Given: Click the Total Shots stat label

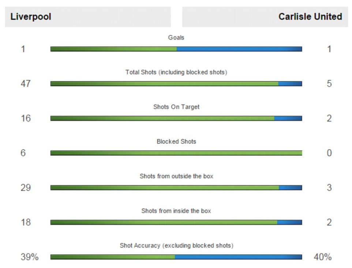Looking at the screenshot, I should point(176,72).
